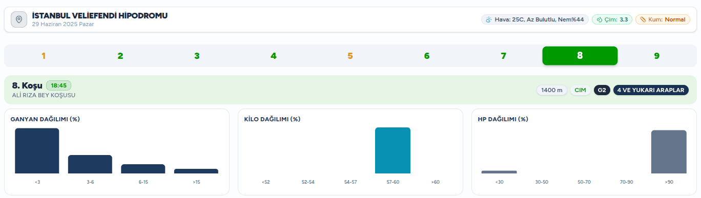
Task: Click the 70-90 axis label in HP chart
Action: (x=626, y=182)
